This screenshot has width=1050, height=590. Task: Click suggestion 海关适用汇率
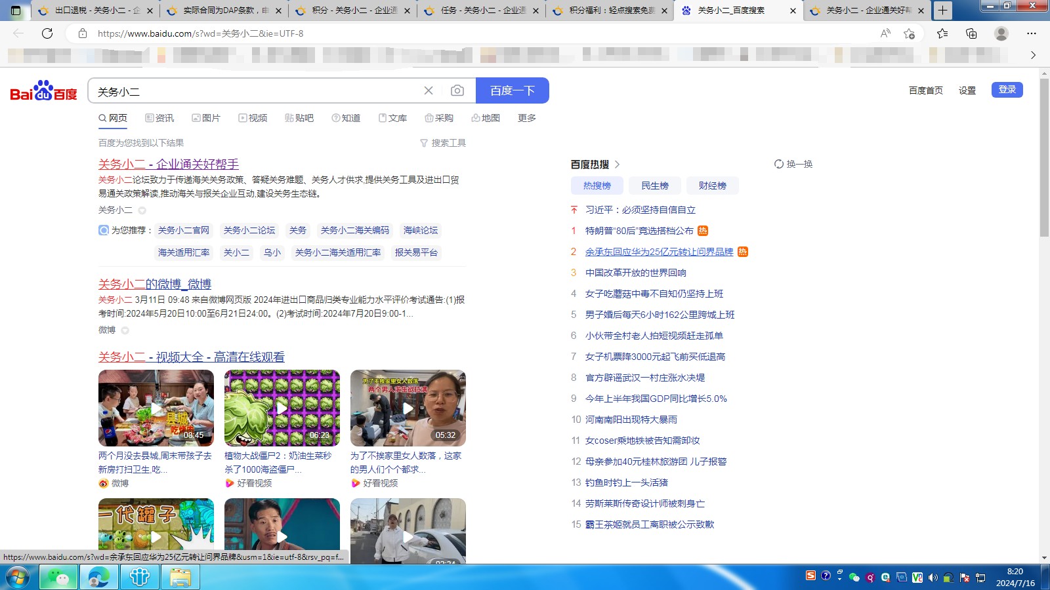pyautogui.click(x=184, y=252)
